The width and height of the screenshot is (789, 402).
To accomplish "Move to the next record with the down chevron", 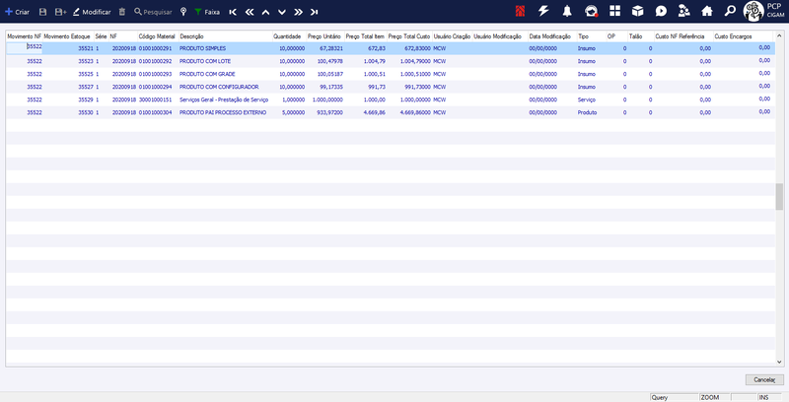I will point(282,12).
